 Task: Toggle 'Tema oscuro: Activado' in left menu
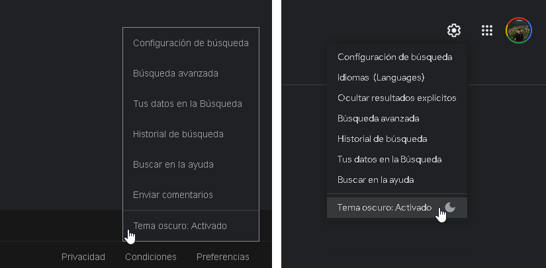(191, 226)
